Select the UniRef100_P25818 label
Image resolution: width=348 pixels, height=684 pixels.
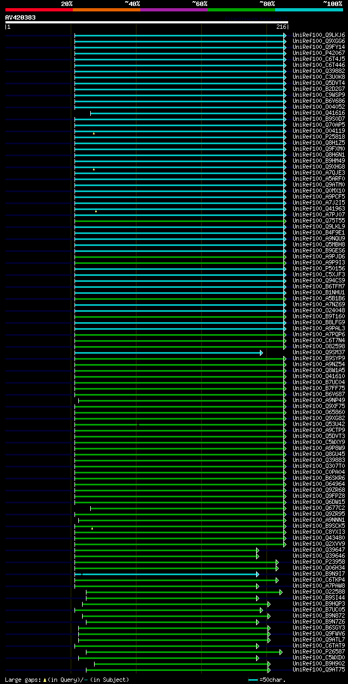click(x=319, y=137)
